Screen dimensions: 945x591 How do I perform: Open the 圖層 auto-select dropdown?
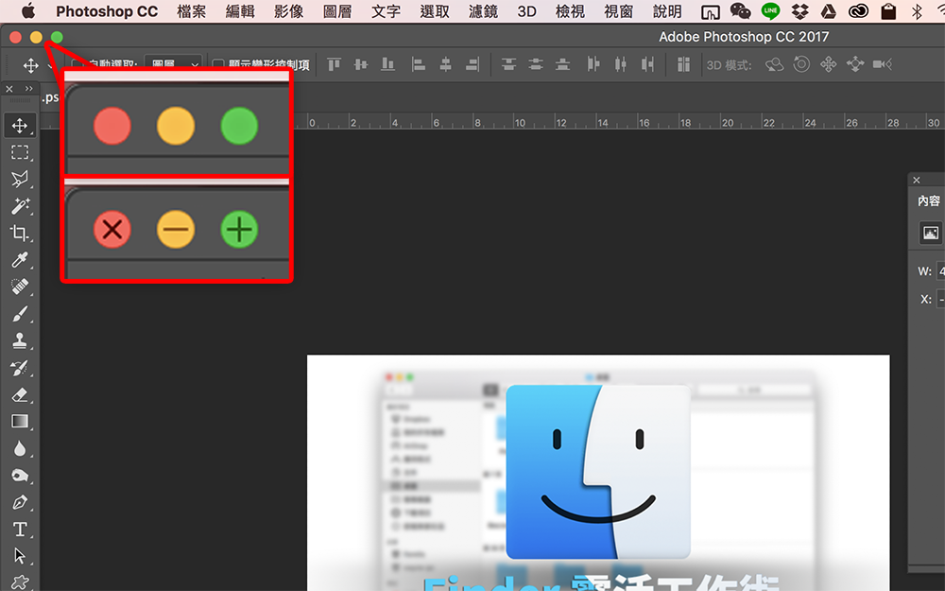click(x=173, y=64)
